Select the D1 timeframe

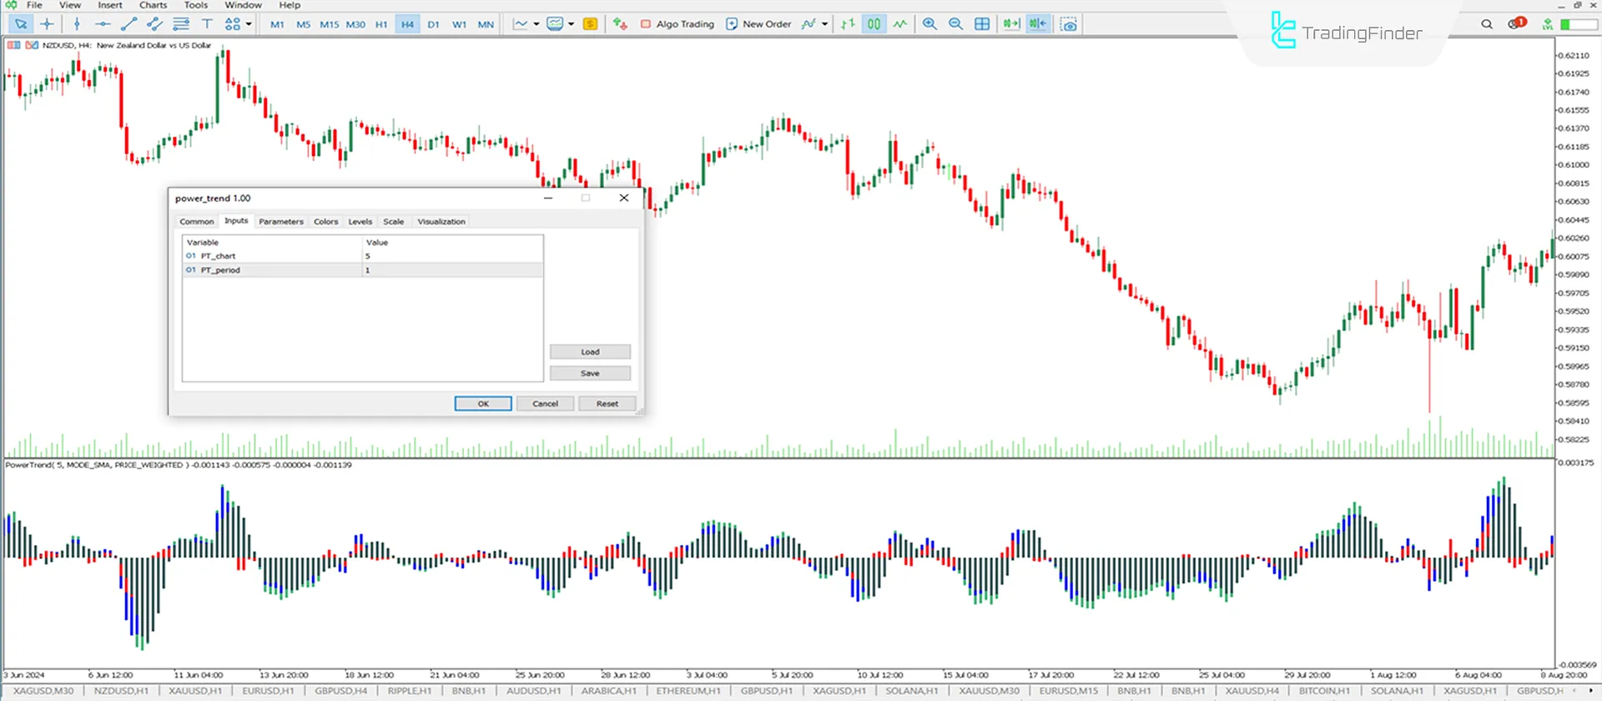coord(433,24)
